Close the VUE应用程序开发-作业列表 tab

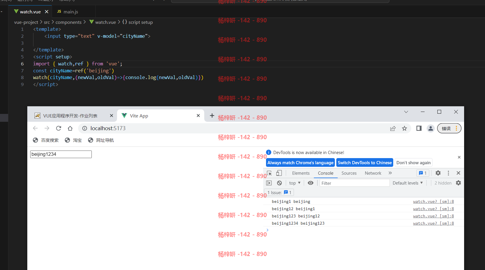[x=112, y=116]
